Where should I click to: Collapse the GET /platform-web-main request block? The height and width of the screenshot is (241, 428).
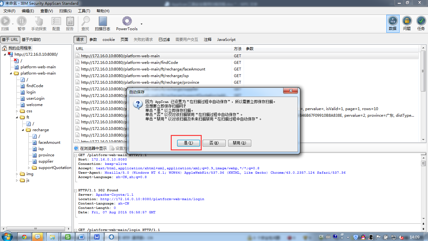click(x=76, y=155)
